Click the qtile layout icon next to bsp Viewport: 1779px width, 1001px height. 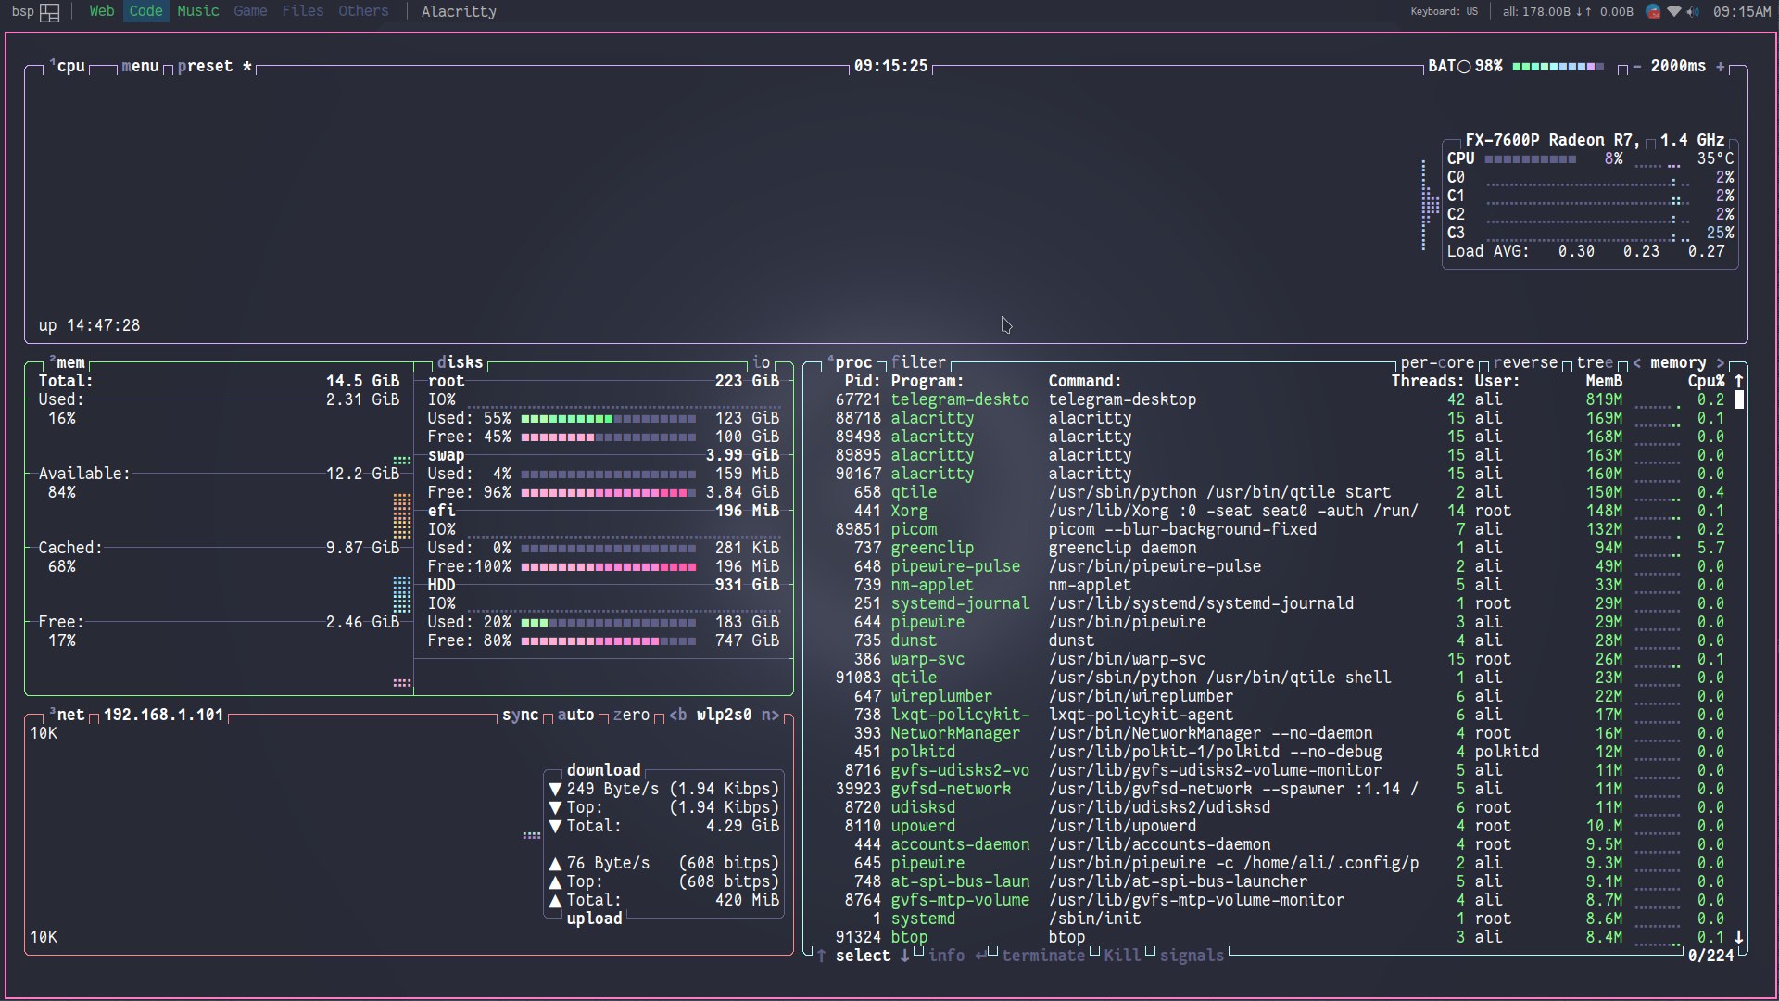[x=50, y=12]
